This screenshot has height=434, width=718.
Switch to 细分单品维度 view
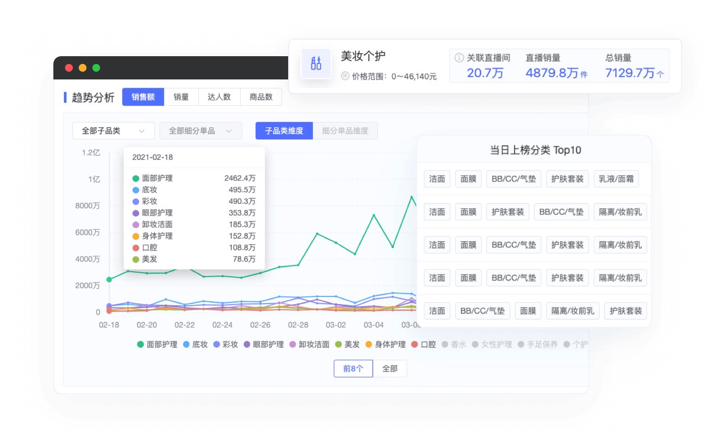[345, 131]
